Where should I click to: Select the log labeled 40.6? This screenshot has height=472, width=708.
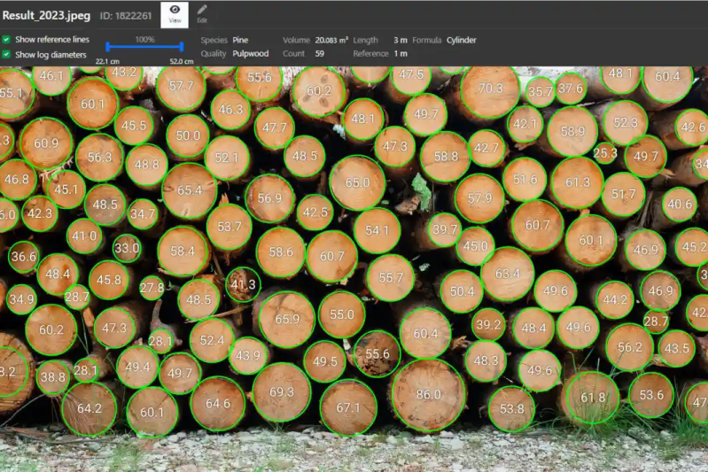(x=680, y=205)
